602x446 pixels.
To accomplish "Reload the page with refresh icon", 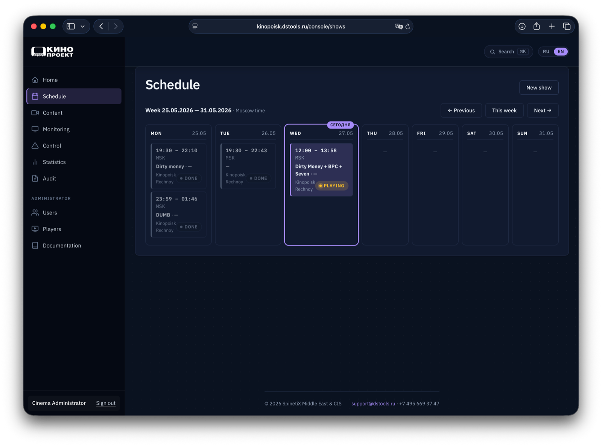I will pos(407,26).
